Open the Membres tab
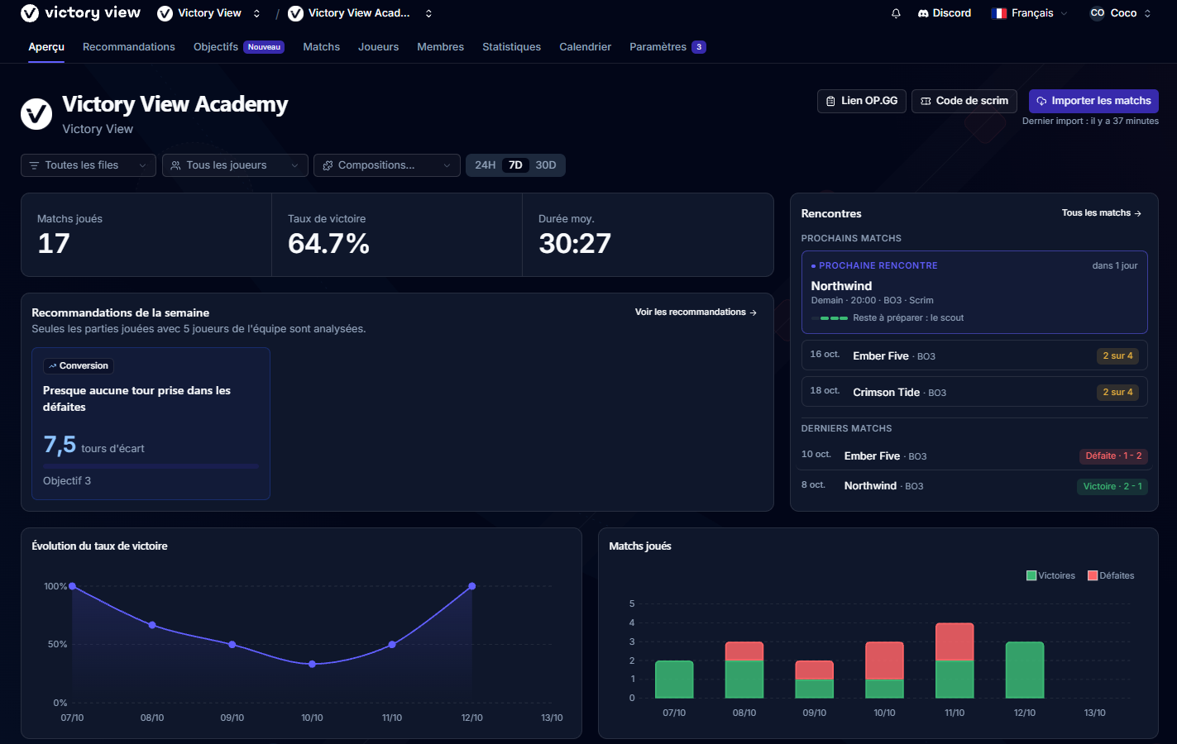 [441, 47]
